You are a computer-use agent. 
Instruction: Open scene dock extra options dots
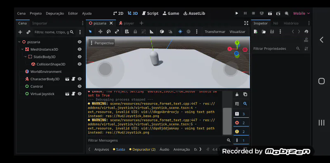coord(80,32)
